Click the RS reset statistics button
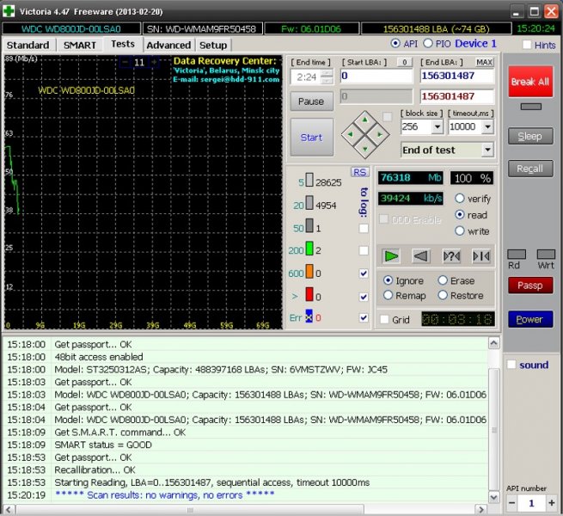Image resolution: width=563 pixels, height=516 pixels. click(359, 172)
